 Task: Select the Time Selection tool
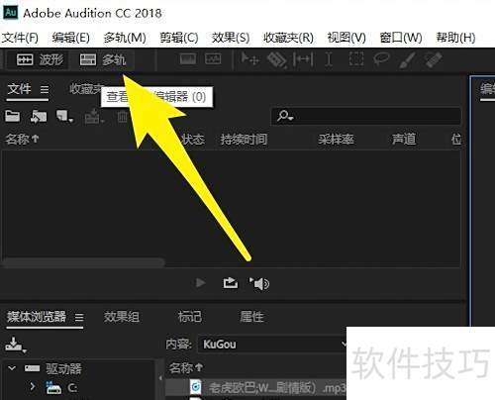click(x=329, y=59)
